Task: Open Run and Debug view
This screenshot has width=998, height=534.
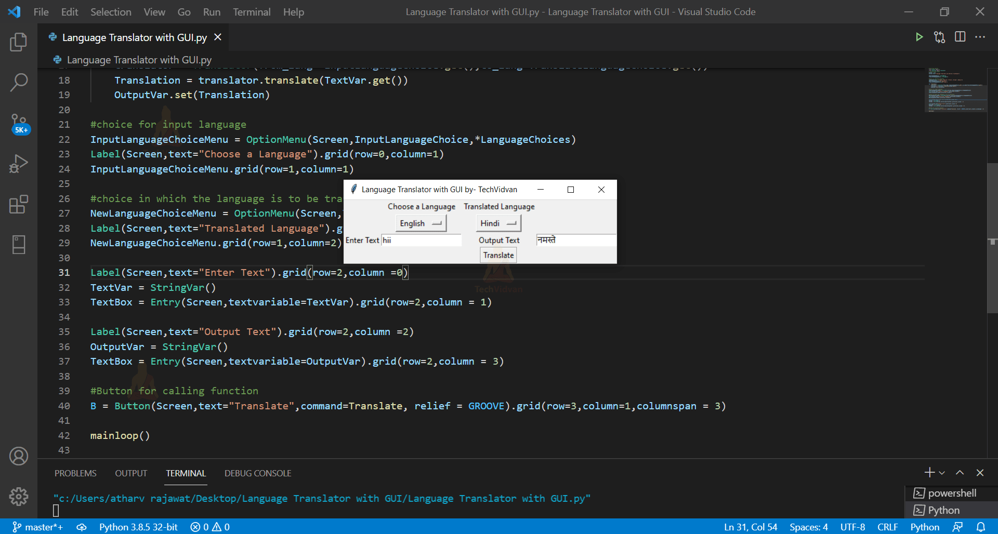Action: [19, 164]
